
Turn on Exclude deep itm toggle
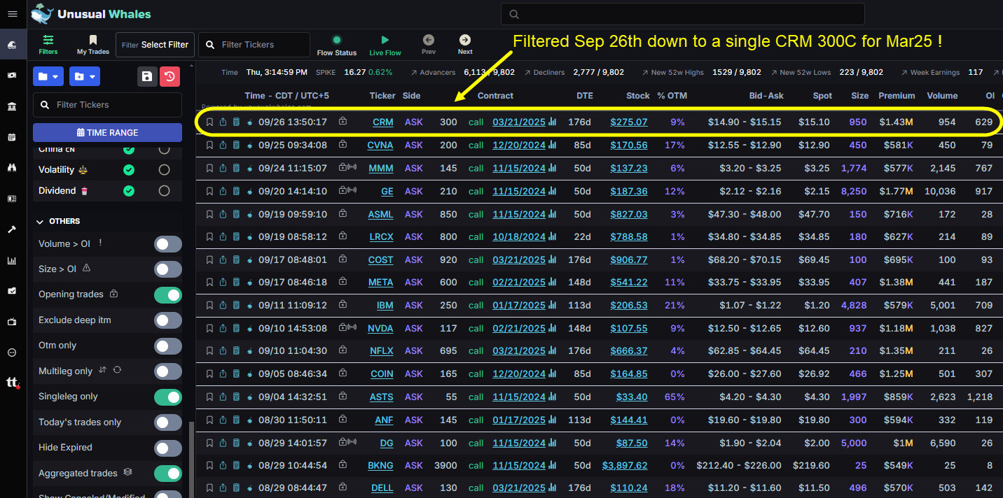168,320
